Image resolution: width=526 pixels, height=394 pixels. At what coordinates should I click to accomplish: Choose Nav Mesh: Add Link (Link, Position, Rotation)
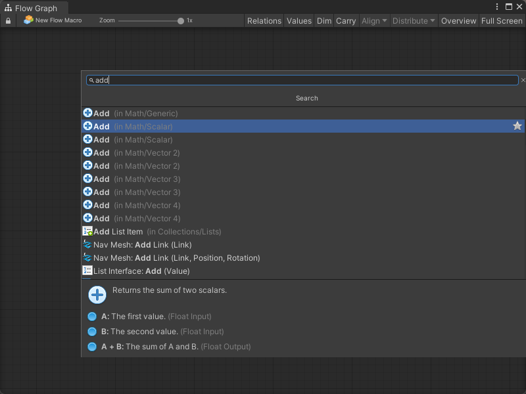tap(176, 258)
